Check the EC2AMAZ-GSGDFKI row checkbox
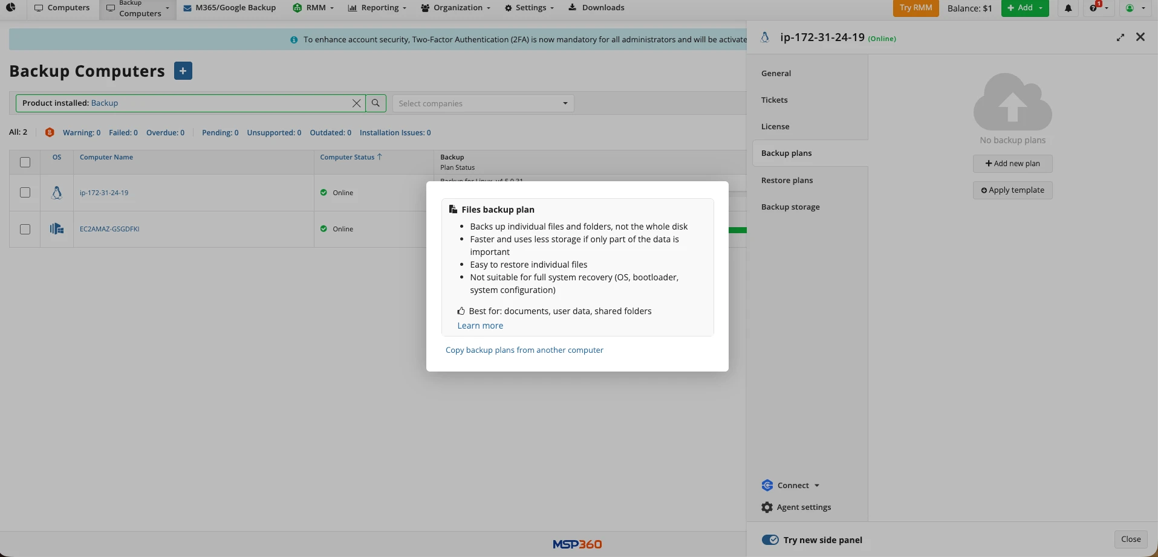 click(x=25, y=229)
